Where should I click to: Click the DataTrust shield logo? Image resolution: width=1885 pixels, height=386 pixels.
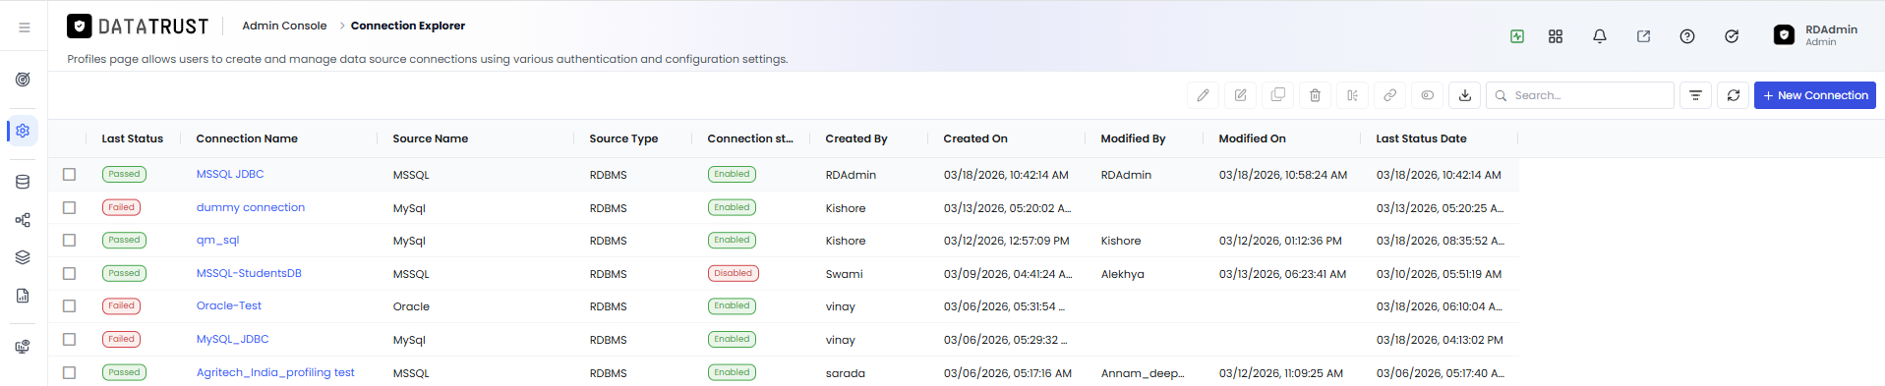(x=80, y=27)
